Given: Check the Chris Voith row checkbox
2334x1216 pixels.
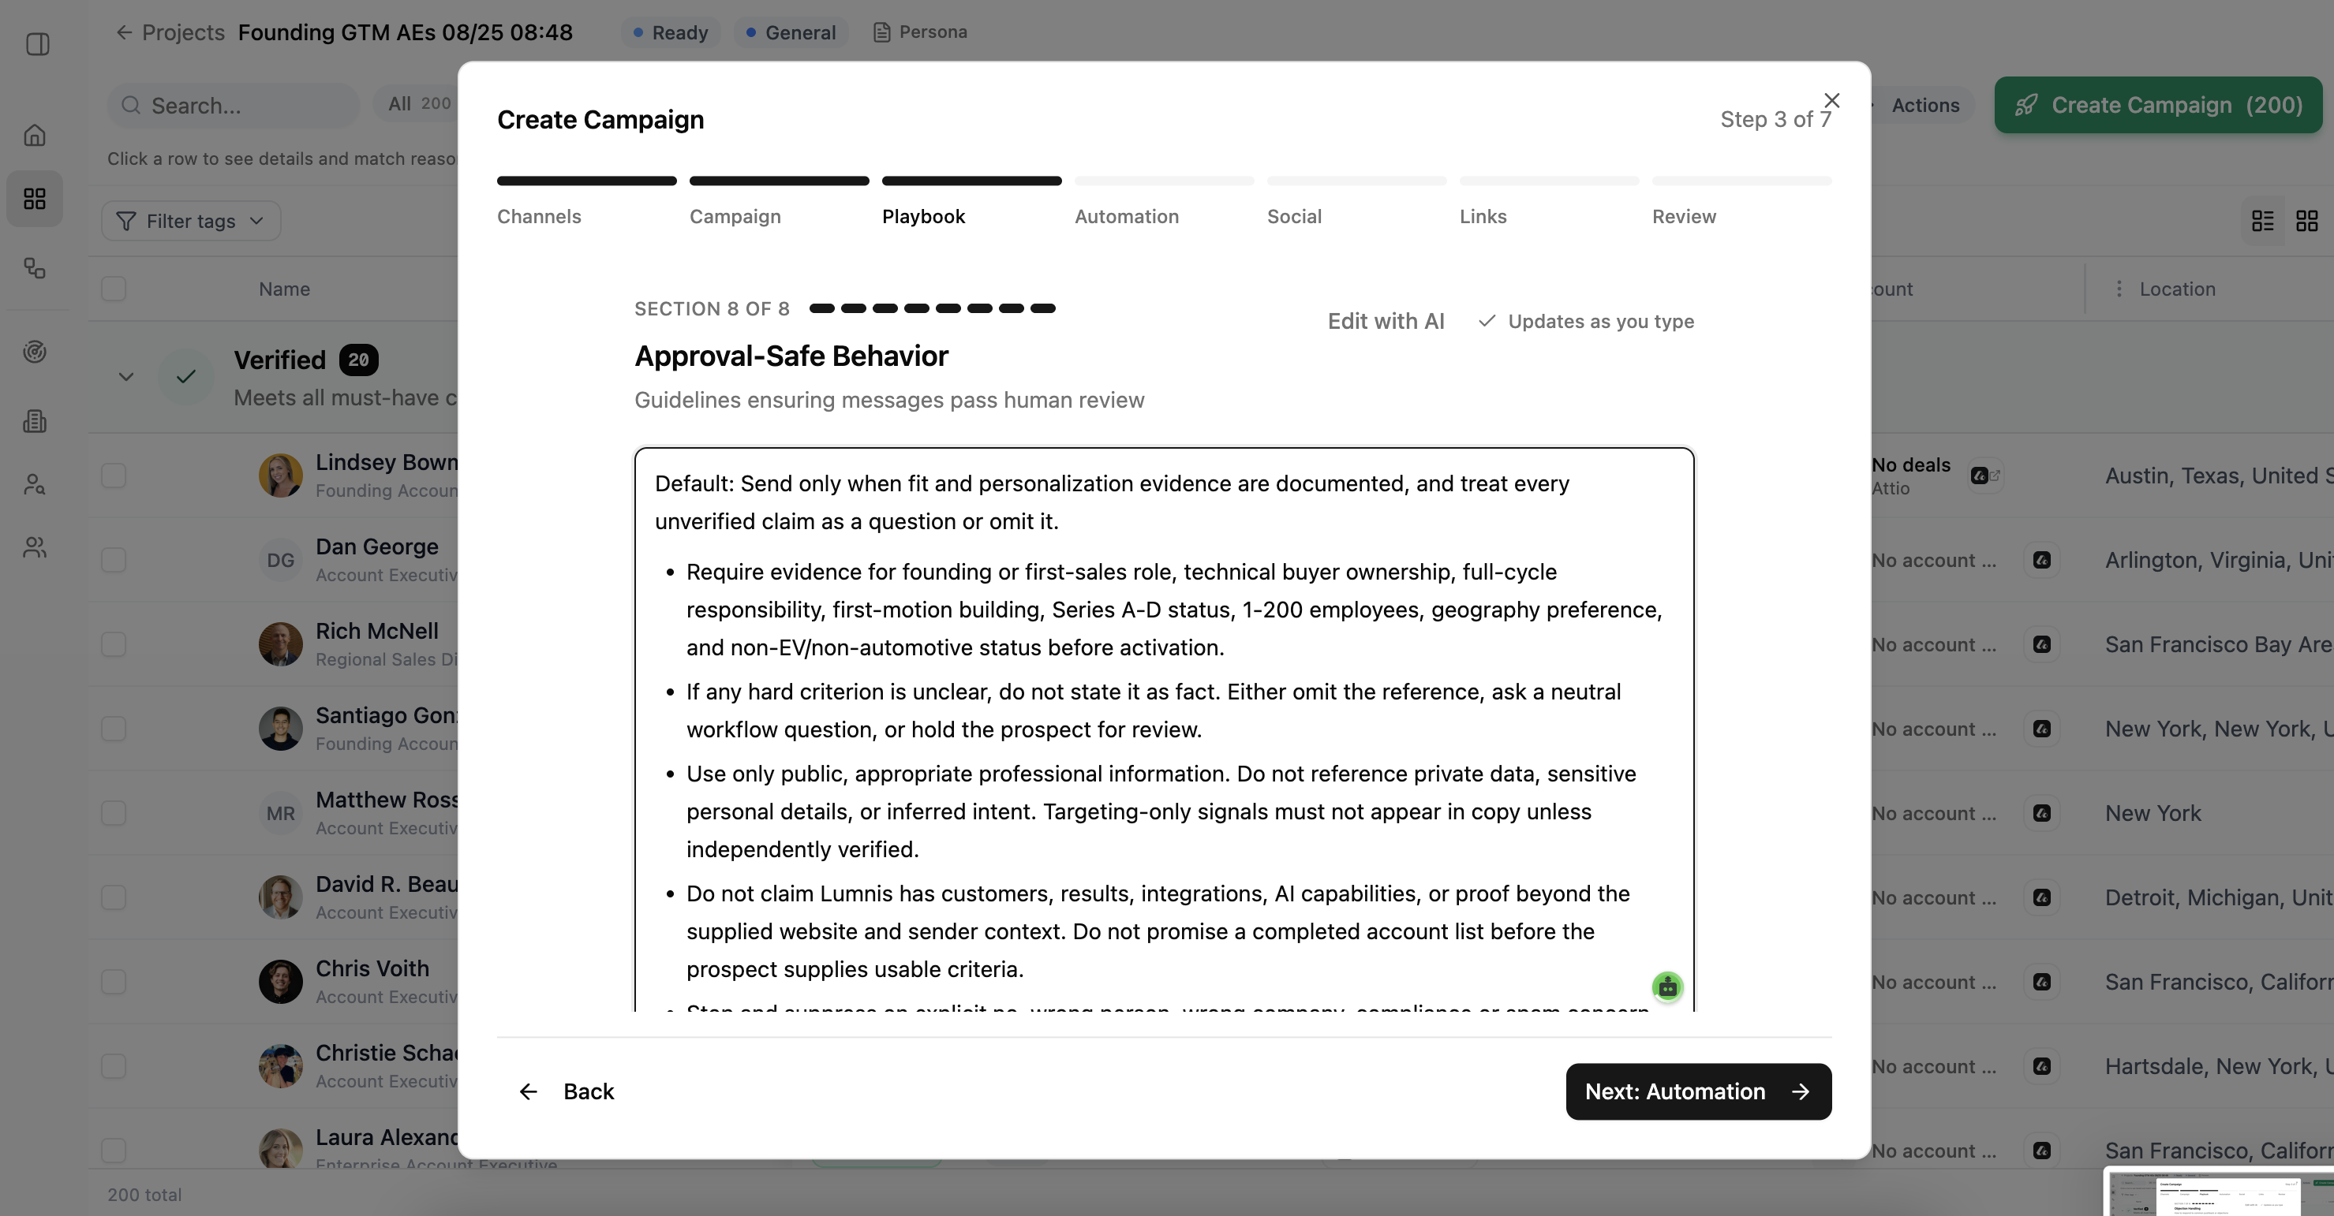Looking at the screenshot, I should (114, 982).
